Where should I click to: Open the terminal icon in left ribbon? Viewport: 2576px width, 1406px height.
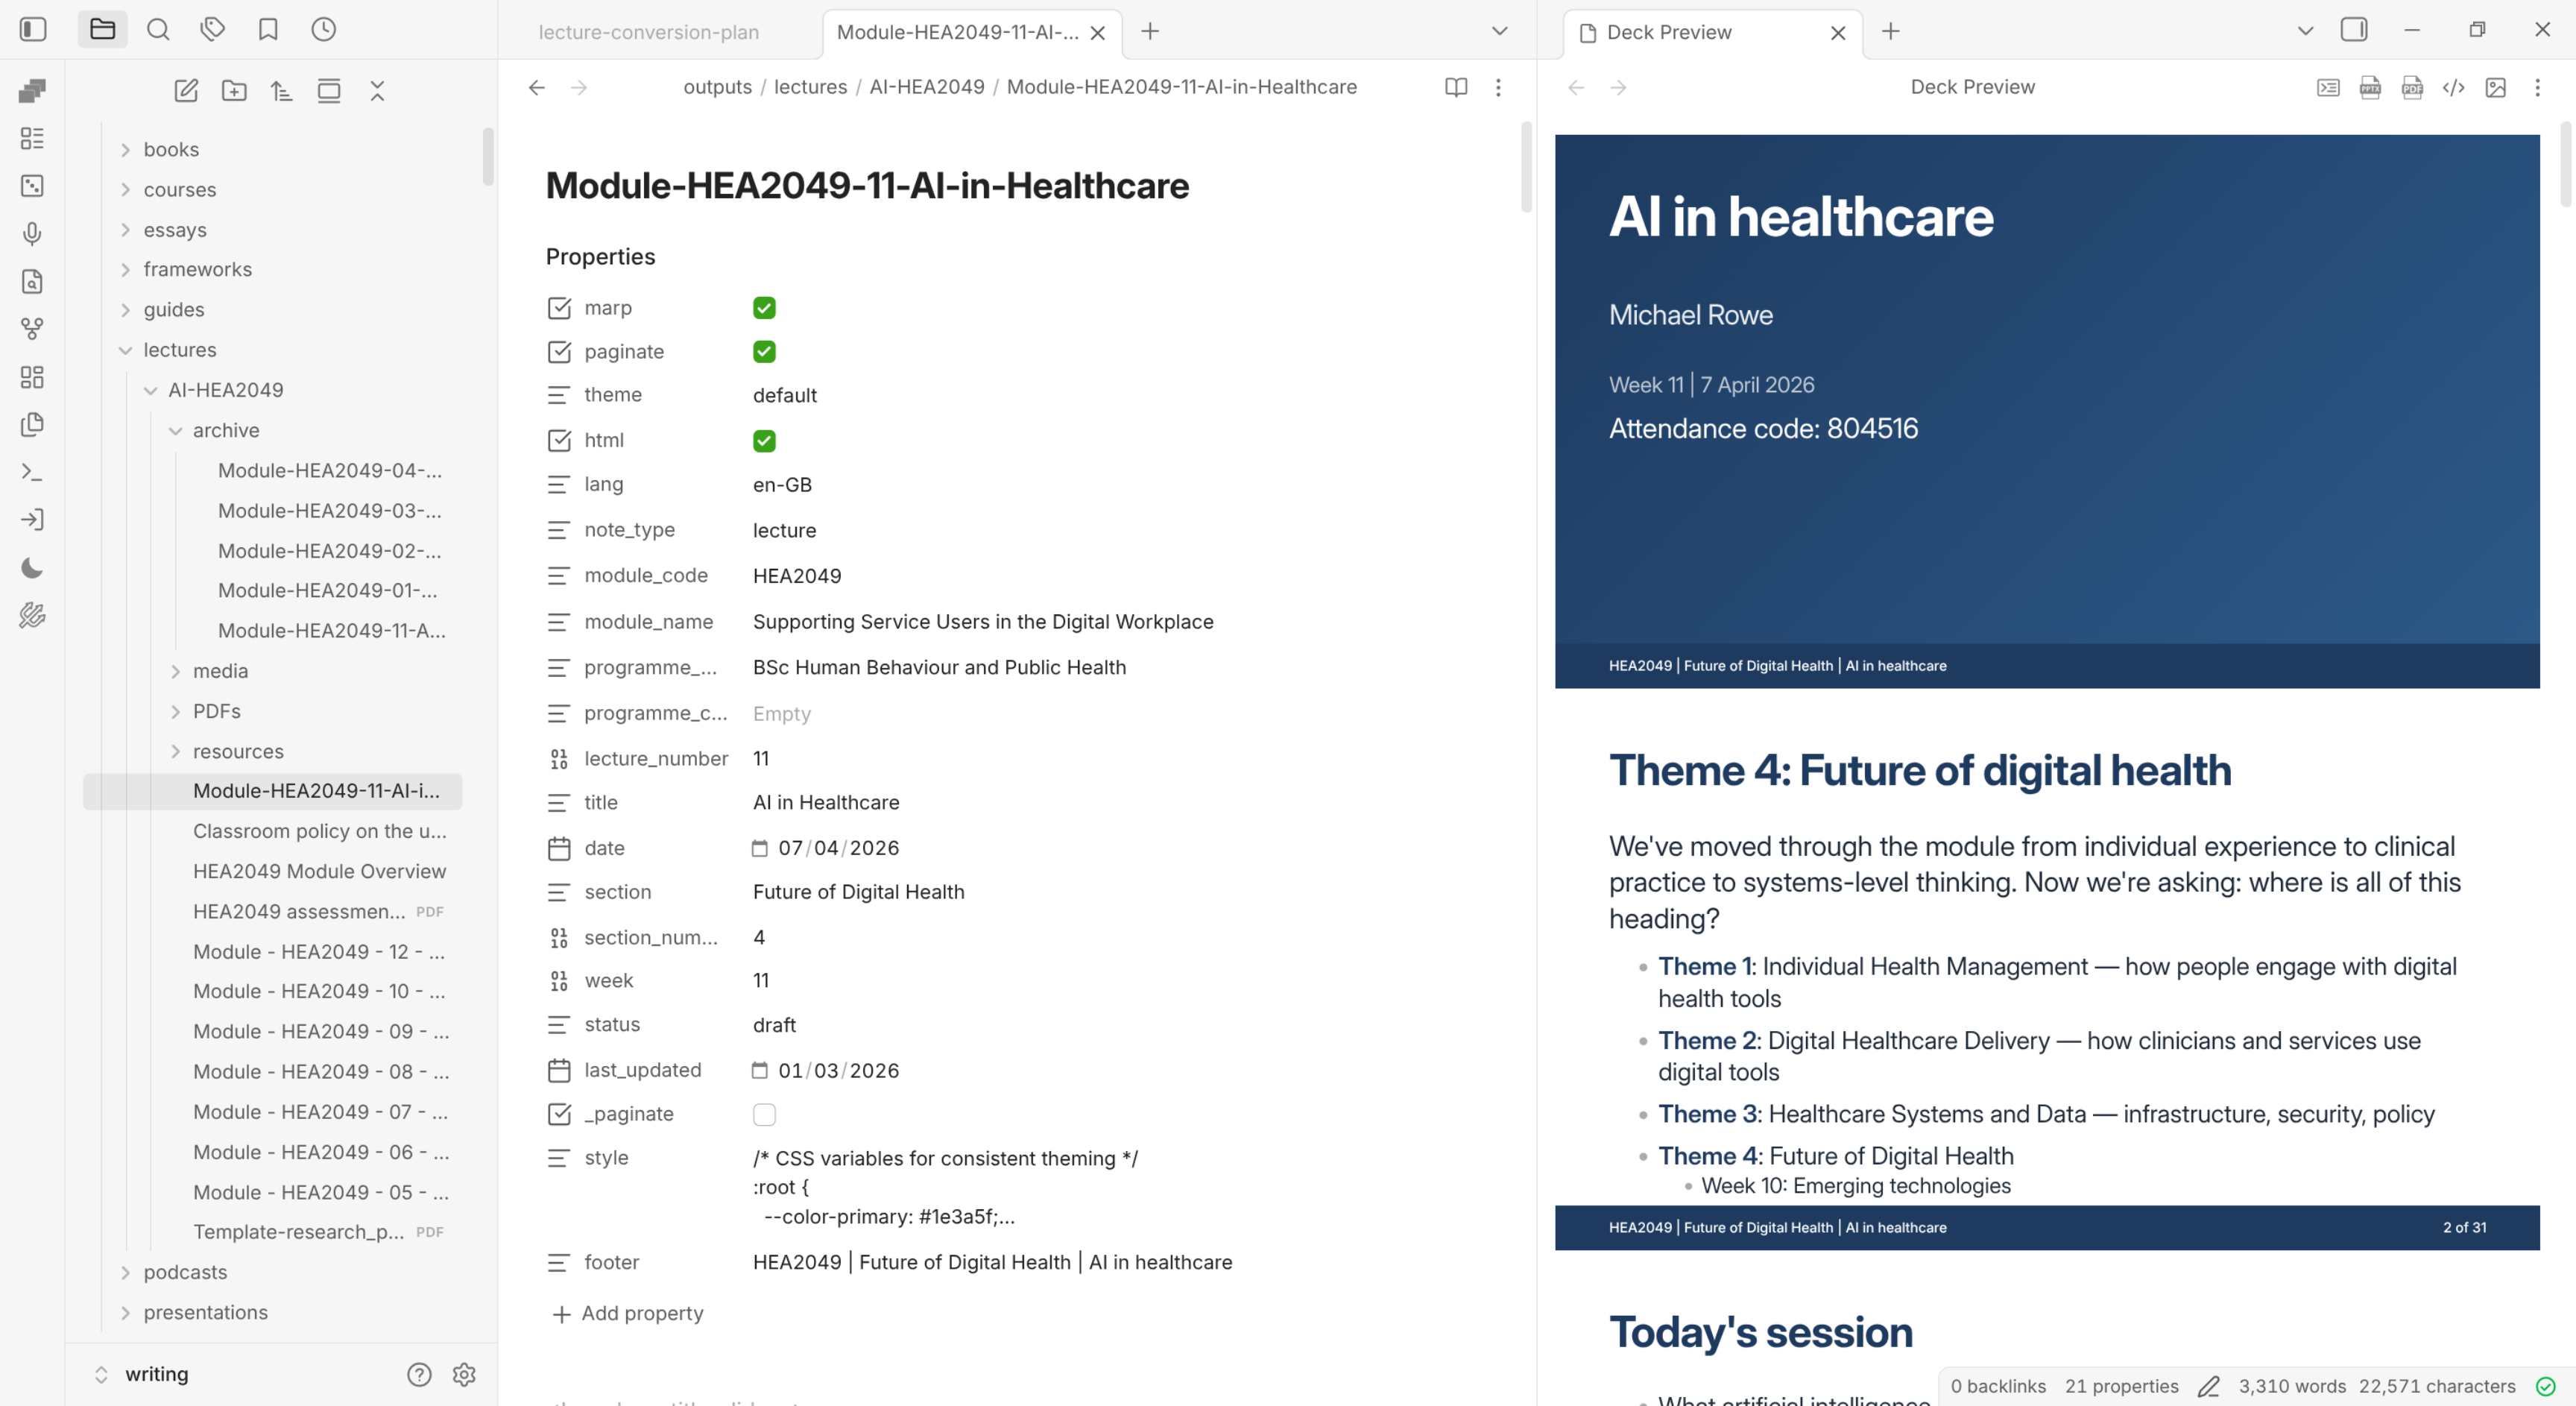click(32, 472)
